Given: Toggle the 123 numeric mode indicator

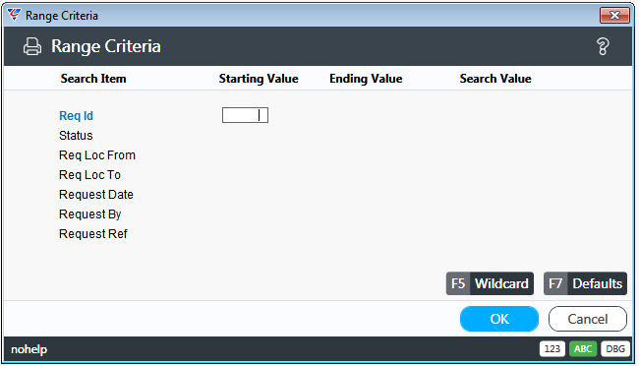Looking at the screenshot, I should click(x=552, y=349).
